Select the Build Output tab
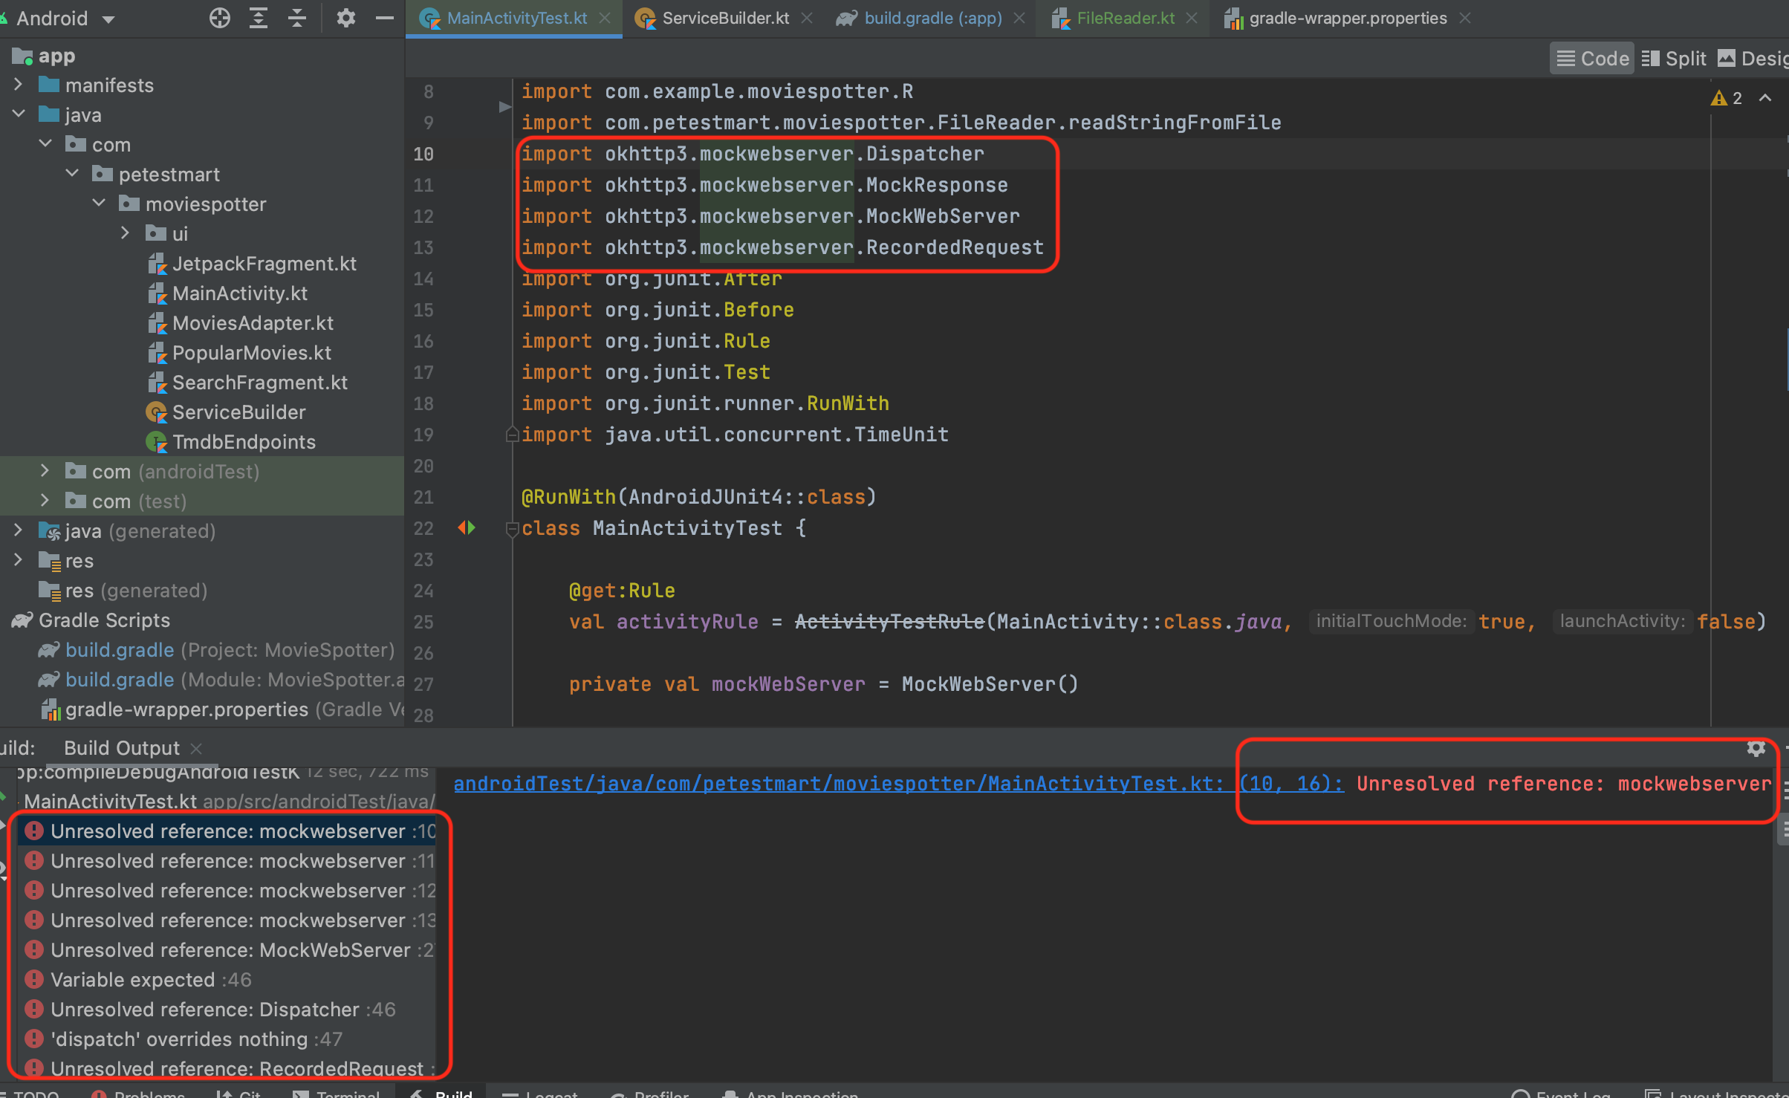This screenshot has width=1789, height=1098. [122, 748]
